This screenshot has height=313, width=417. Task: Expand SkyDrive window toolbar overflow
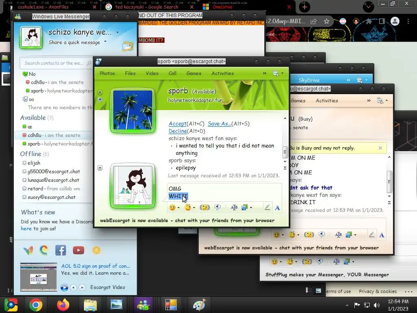coord(349,80)
